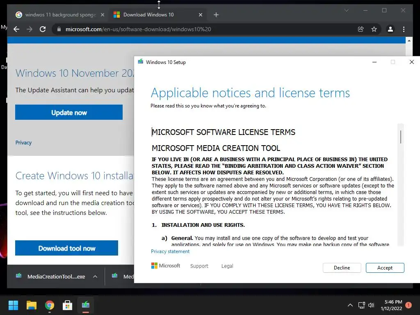Open clock and date panel
Viewport: 420px width, 315px height.
click(x=391, y=305)
